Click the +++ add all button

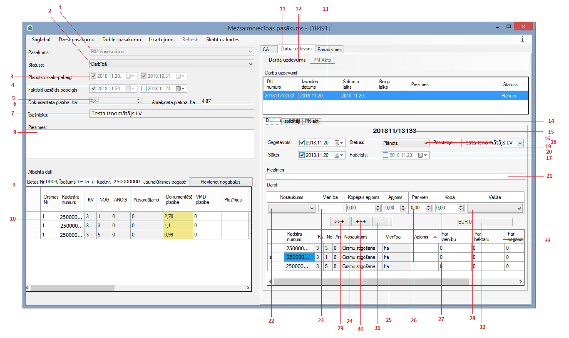pyautogui.click(x=360, y=222)
